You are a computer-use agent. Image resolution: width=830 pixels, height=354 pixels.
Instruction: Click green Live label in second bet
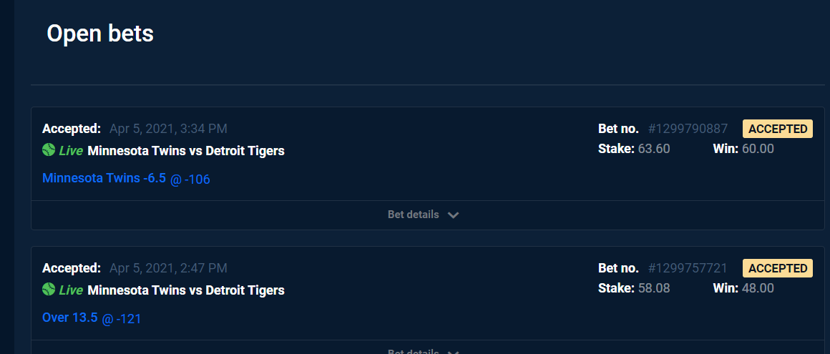[71, 290]
